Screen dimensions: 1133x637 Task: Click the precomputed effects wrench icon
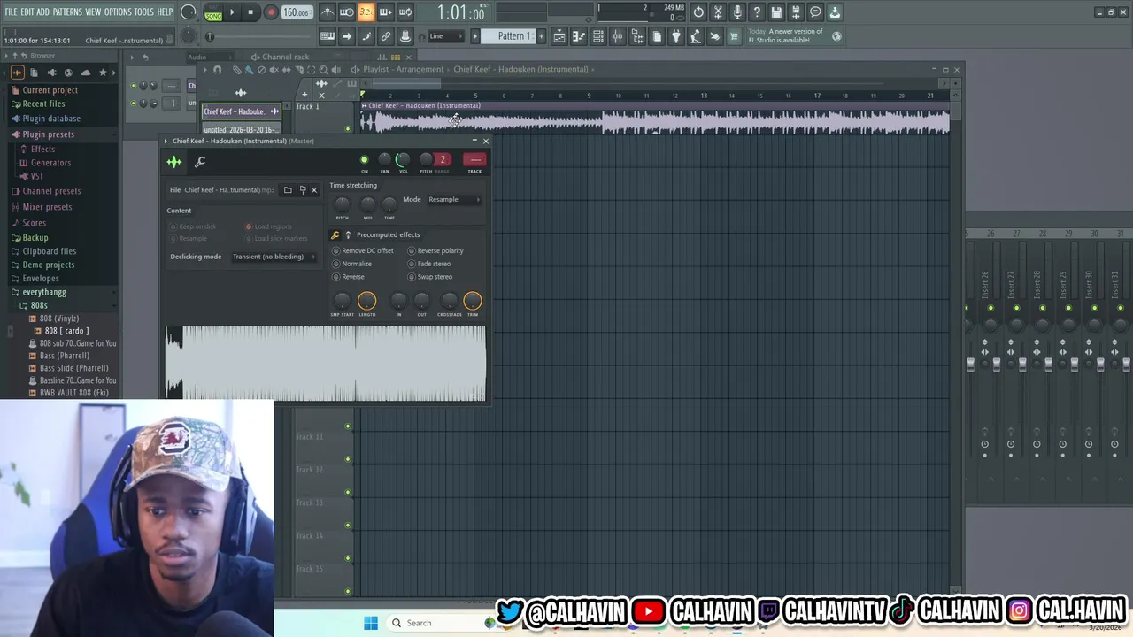[x=335, y=235]
